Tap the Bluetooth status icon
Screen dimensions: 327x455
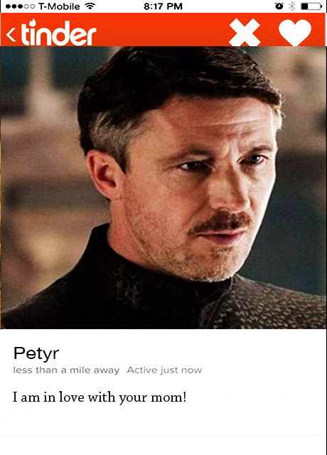tap(292, 6)
